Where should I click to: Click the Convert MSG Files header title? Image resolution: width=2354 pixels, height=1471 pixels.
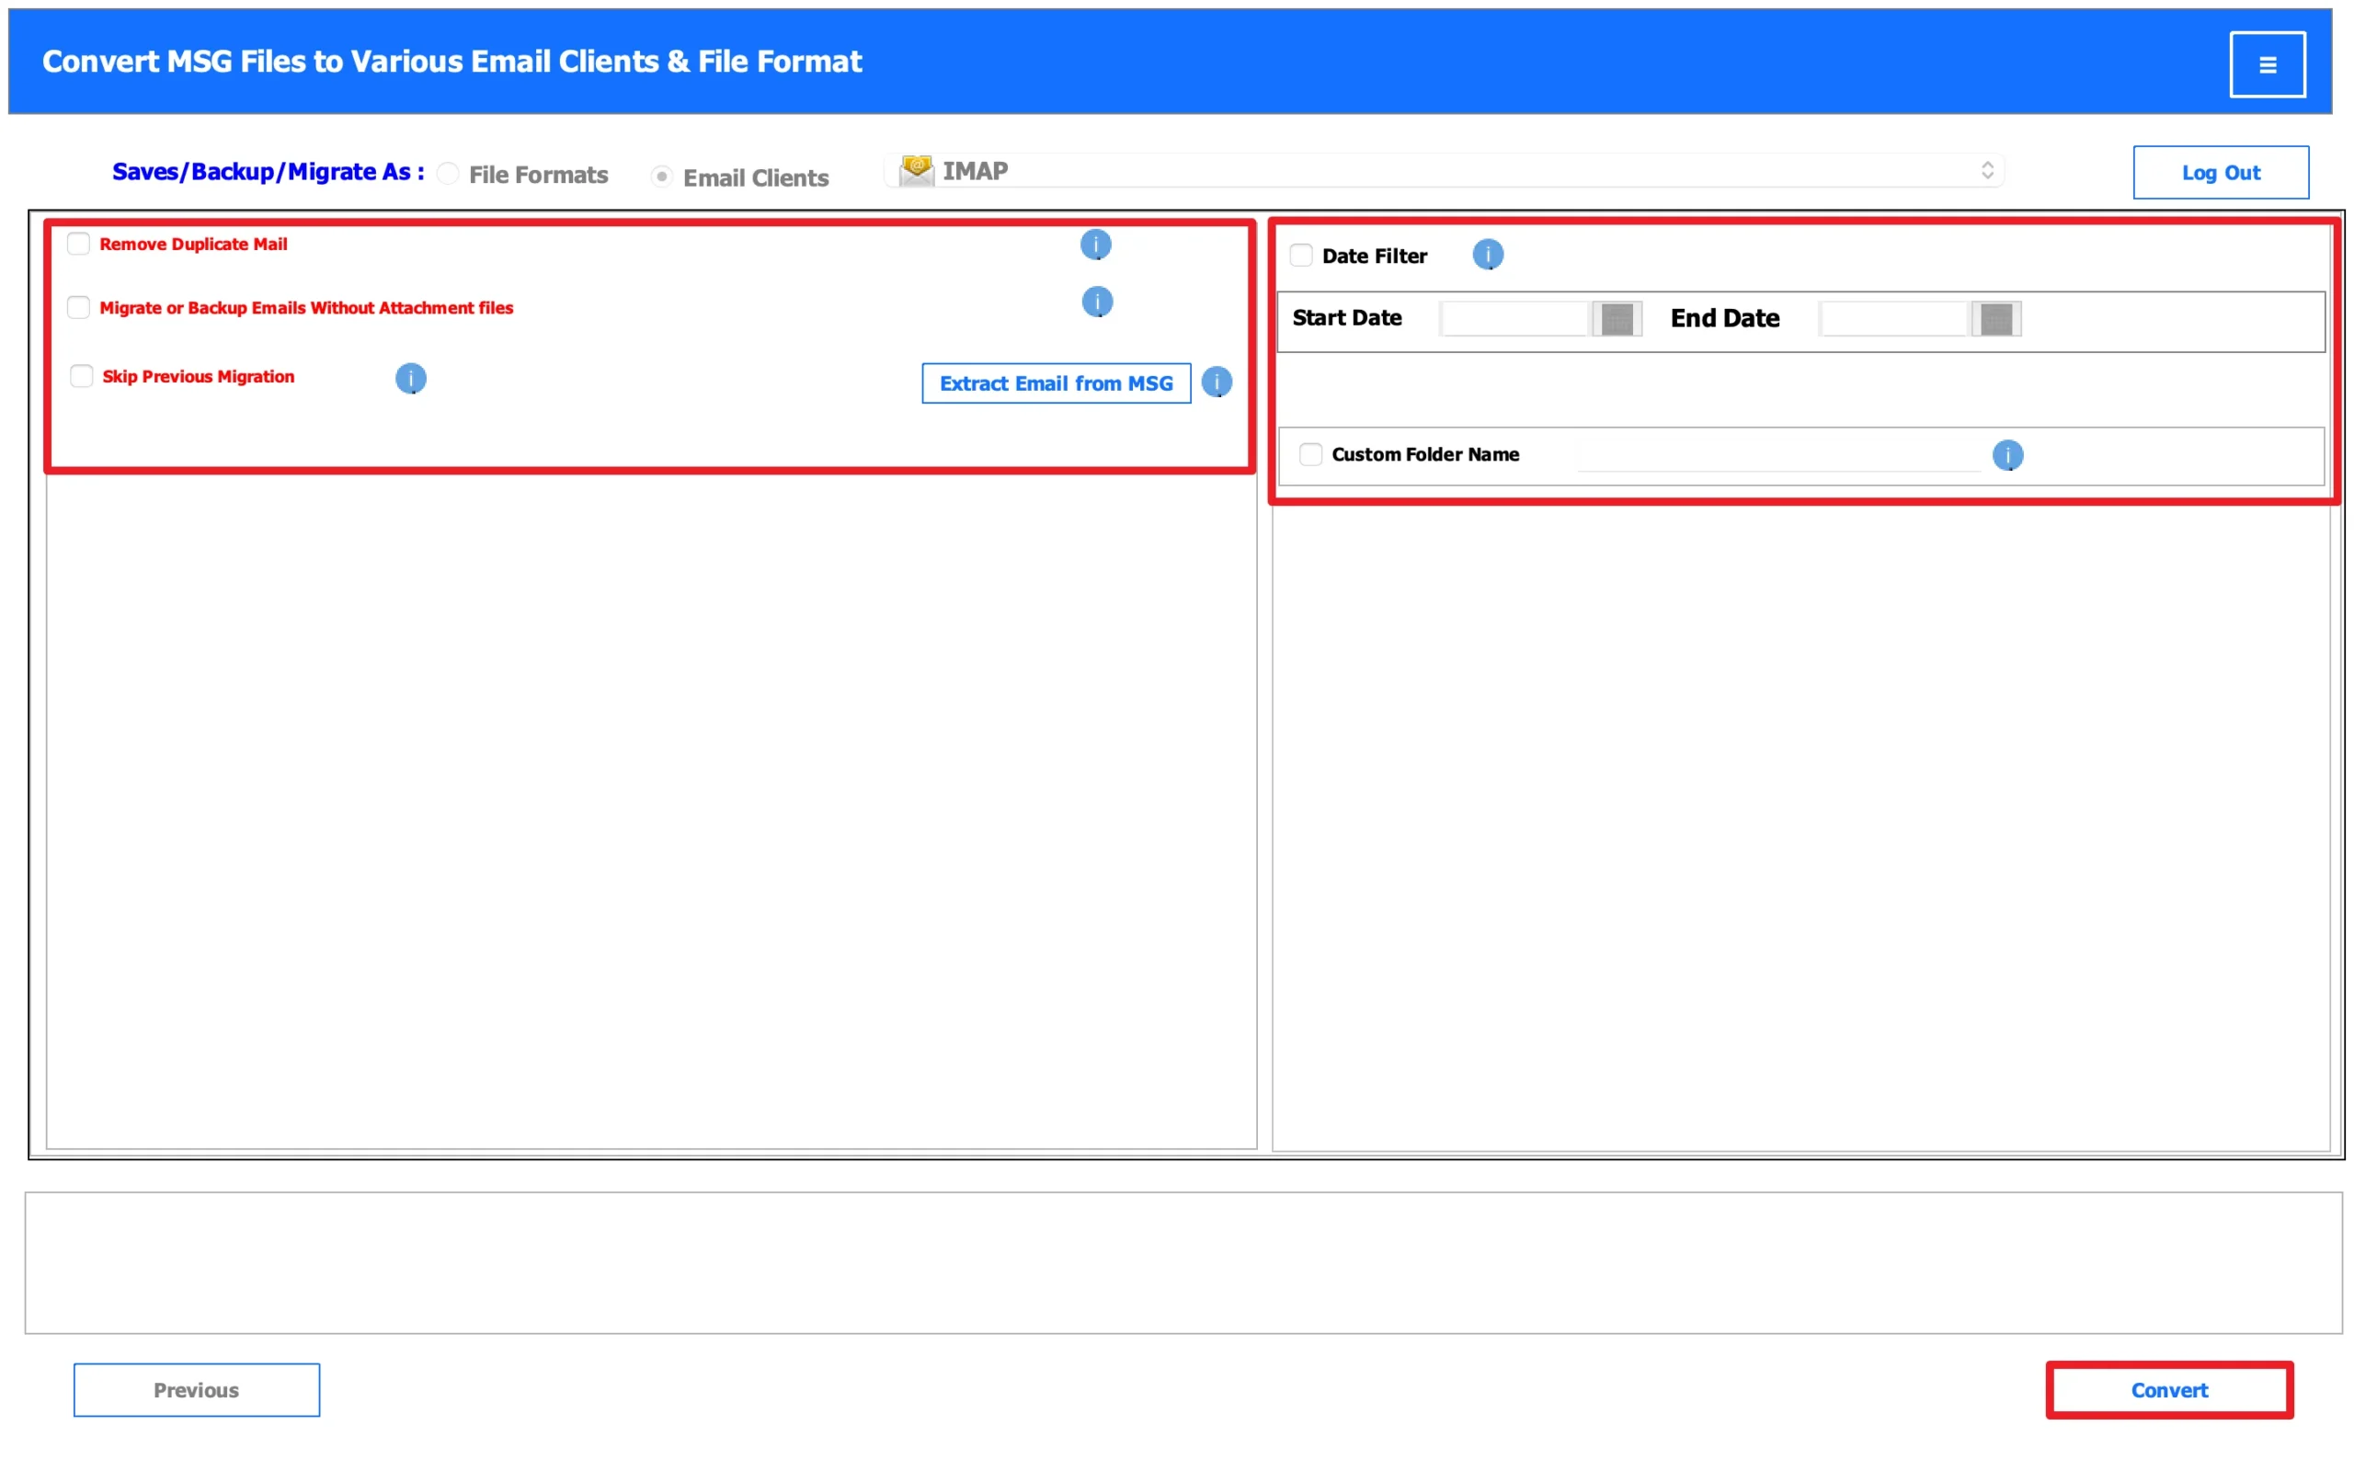pyautogui.click(x=452, y=62)
